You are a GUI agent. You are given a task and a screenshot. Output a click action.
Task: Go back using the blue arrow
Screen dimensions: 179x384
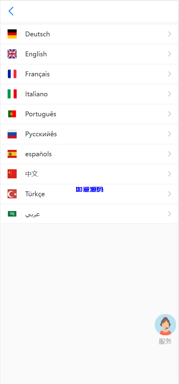pyautogui.click(x=11, y=11)
